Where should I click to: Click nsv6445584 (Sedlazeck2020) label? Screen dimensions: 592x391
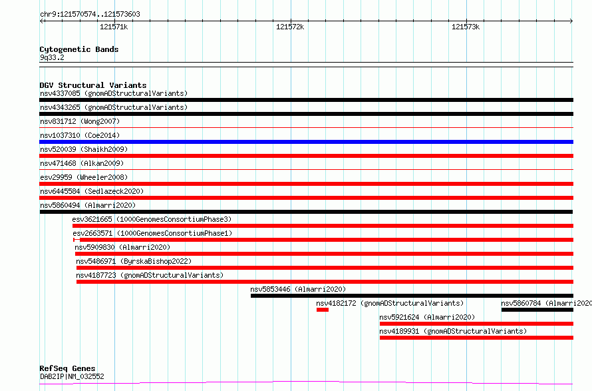92,191
